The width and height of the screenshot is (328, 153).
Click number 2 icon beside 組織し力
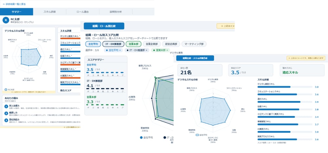pyautogui.click(x=6, y=113)
